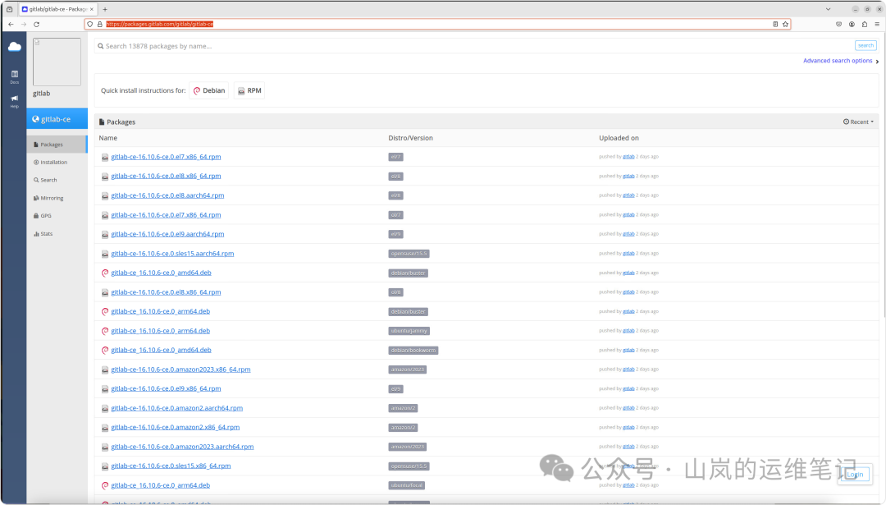
Task: Open the Installation instructions page
Action: (x=53, y=162)
